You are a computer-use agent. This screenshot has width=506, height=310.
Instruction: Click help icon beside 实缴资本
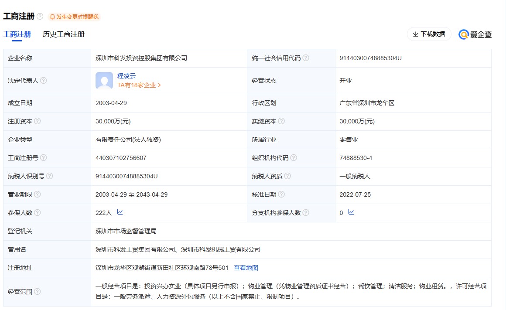(x=281, y=121)
